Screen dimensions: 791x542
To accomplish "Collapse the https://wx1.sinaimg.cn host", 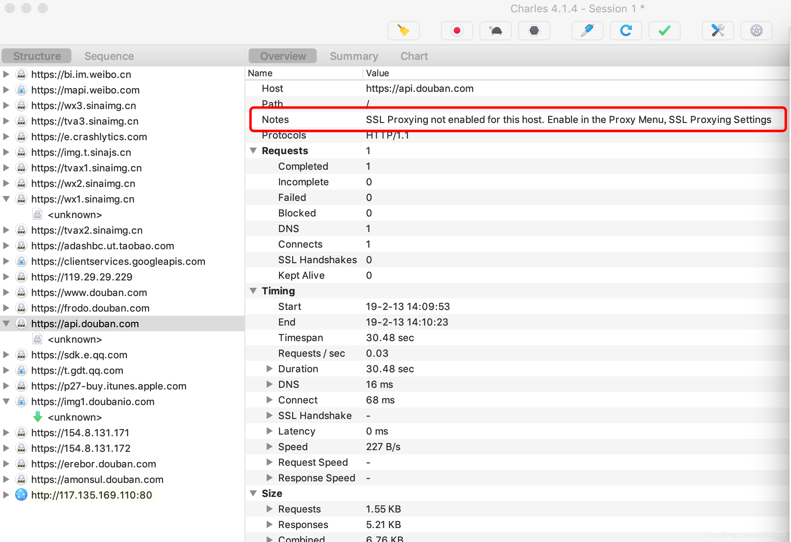I will (x=6, y=199).
